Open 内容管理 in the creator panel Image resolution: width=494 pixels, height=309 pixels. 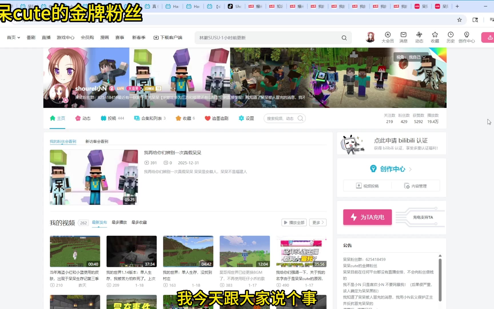[415, 186]
